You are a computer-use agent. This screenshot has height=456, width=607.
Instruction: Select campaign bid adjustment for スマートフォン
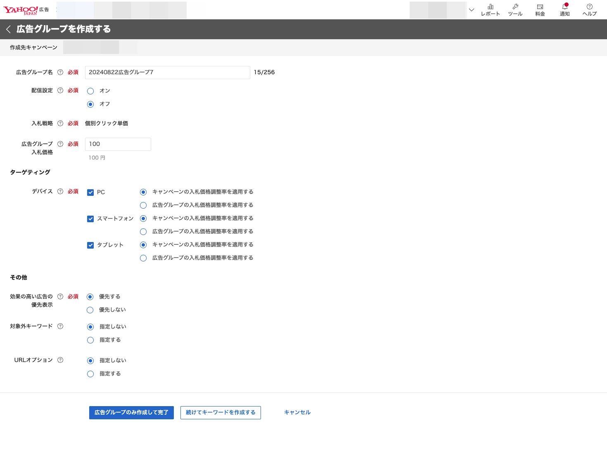pyautogui.click(x=143, y=219)
